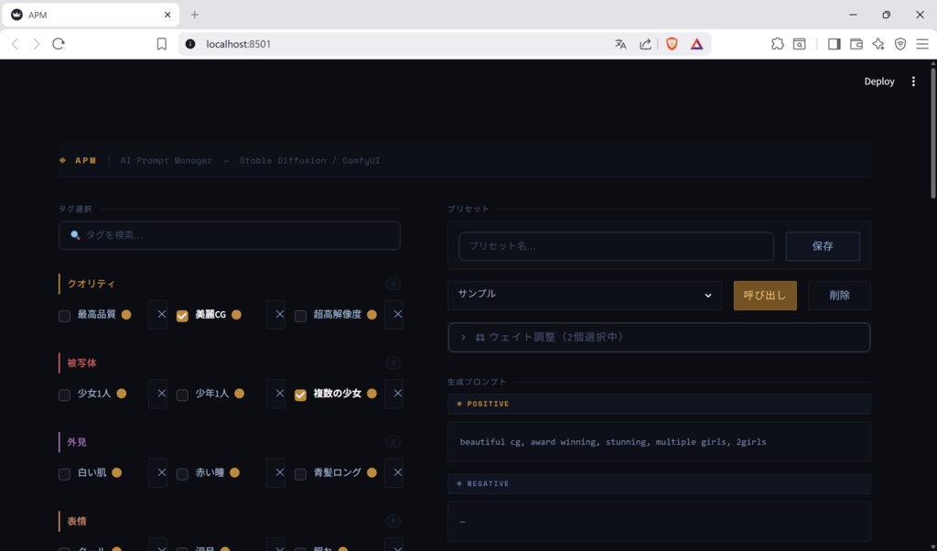Remove the 最高品質 tag with its X
Image resolution: width=937 pixels, height=551 pixels.
157,314
